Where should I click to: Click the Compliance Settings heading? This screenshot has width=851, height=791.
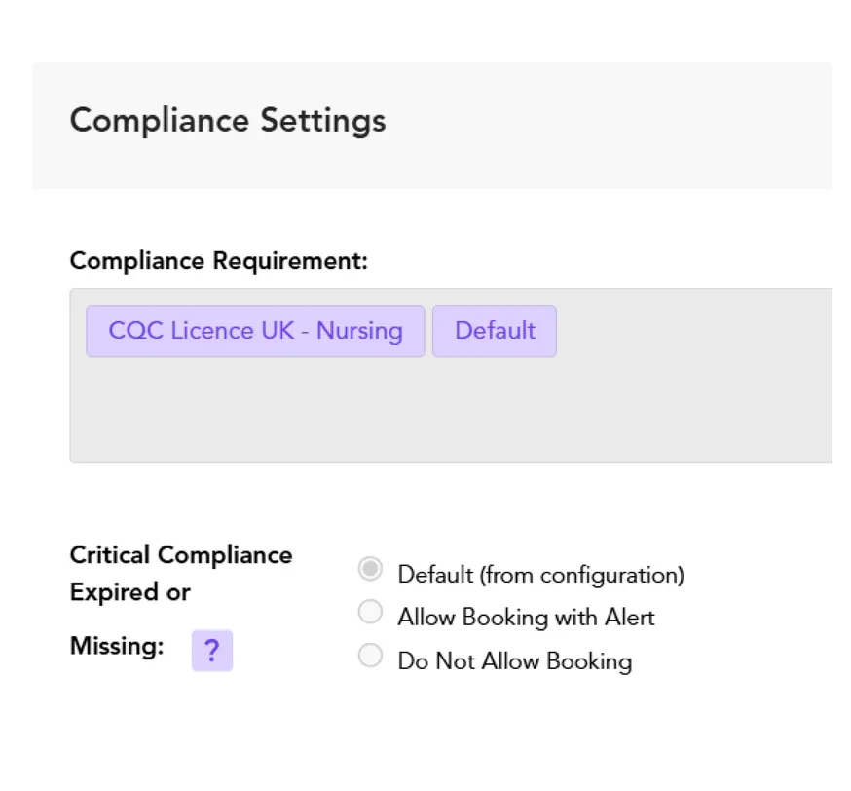[228, 121]
